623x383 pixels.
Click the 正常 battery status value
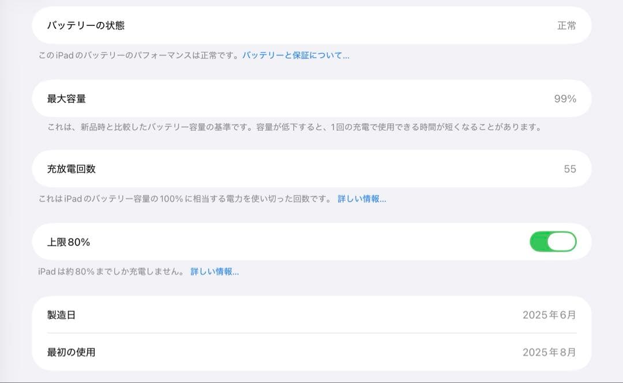click(x=566, y=26)
